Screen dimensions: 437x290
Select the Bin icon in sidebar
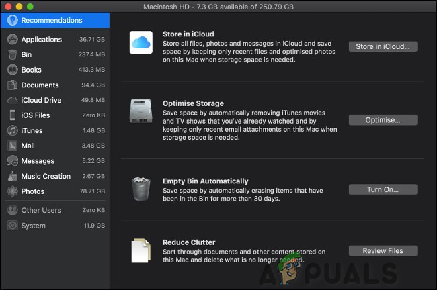tap(12, 54)
